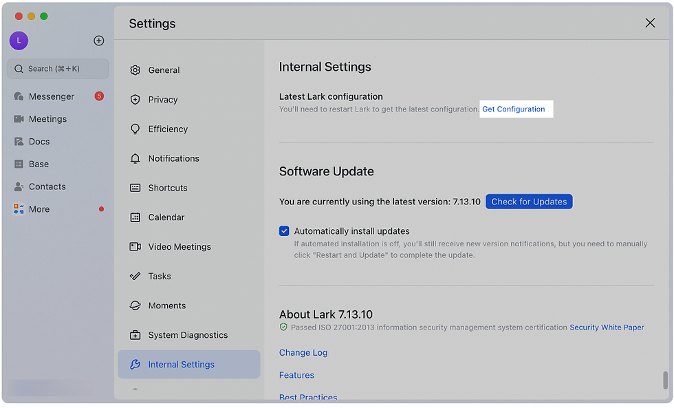The height and width of the screenshot is (408, 674).
Task: Click the Docs icon in the sidebar
Action: coord(19,142)
